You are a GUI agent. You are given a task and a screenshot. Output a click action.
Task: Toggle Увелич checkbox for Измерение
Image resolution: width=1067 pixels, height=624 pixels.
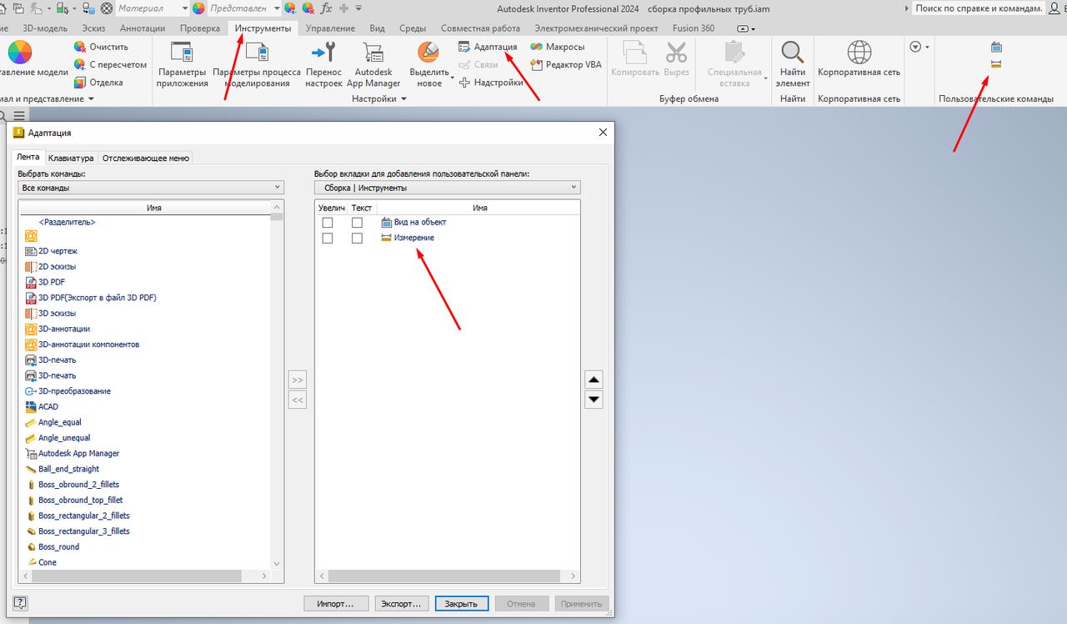[328, 239]
